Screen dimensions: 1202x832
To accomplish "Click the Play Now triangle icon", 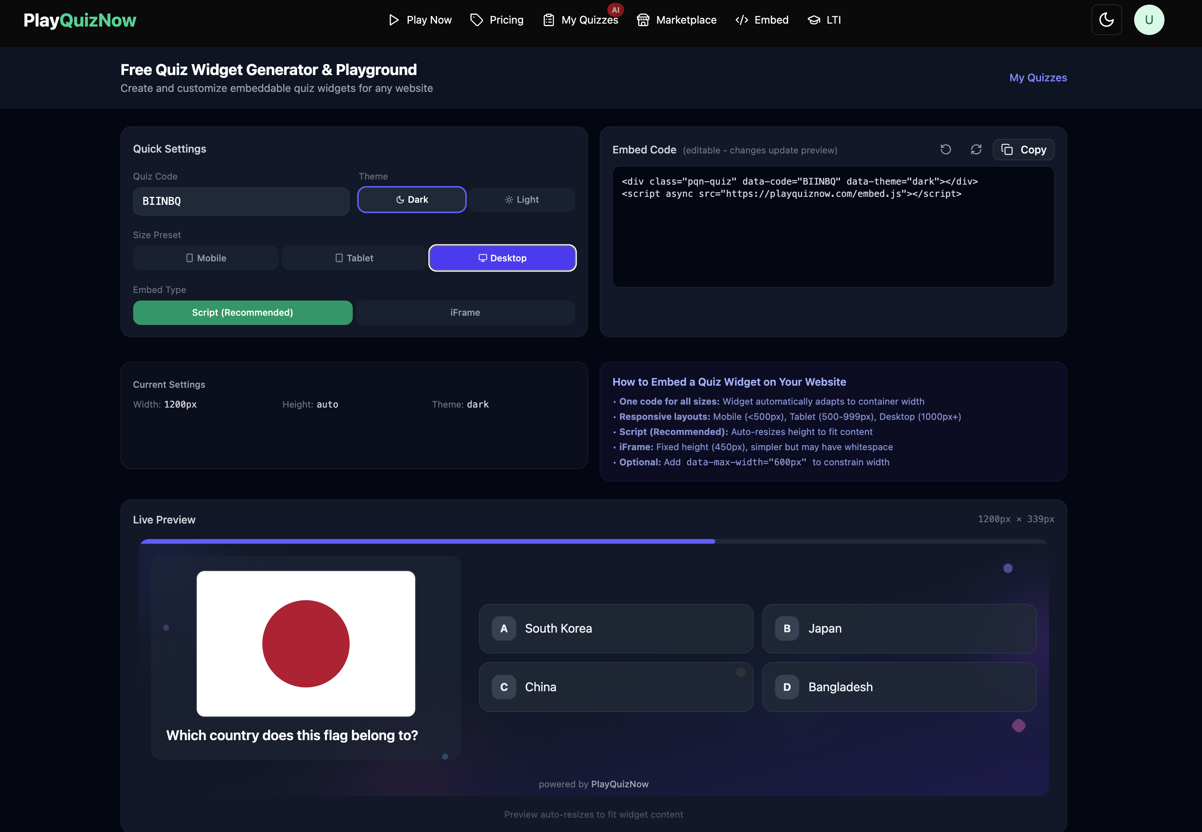I will [x=394, y=20].
